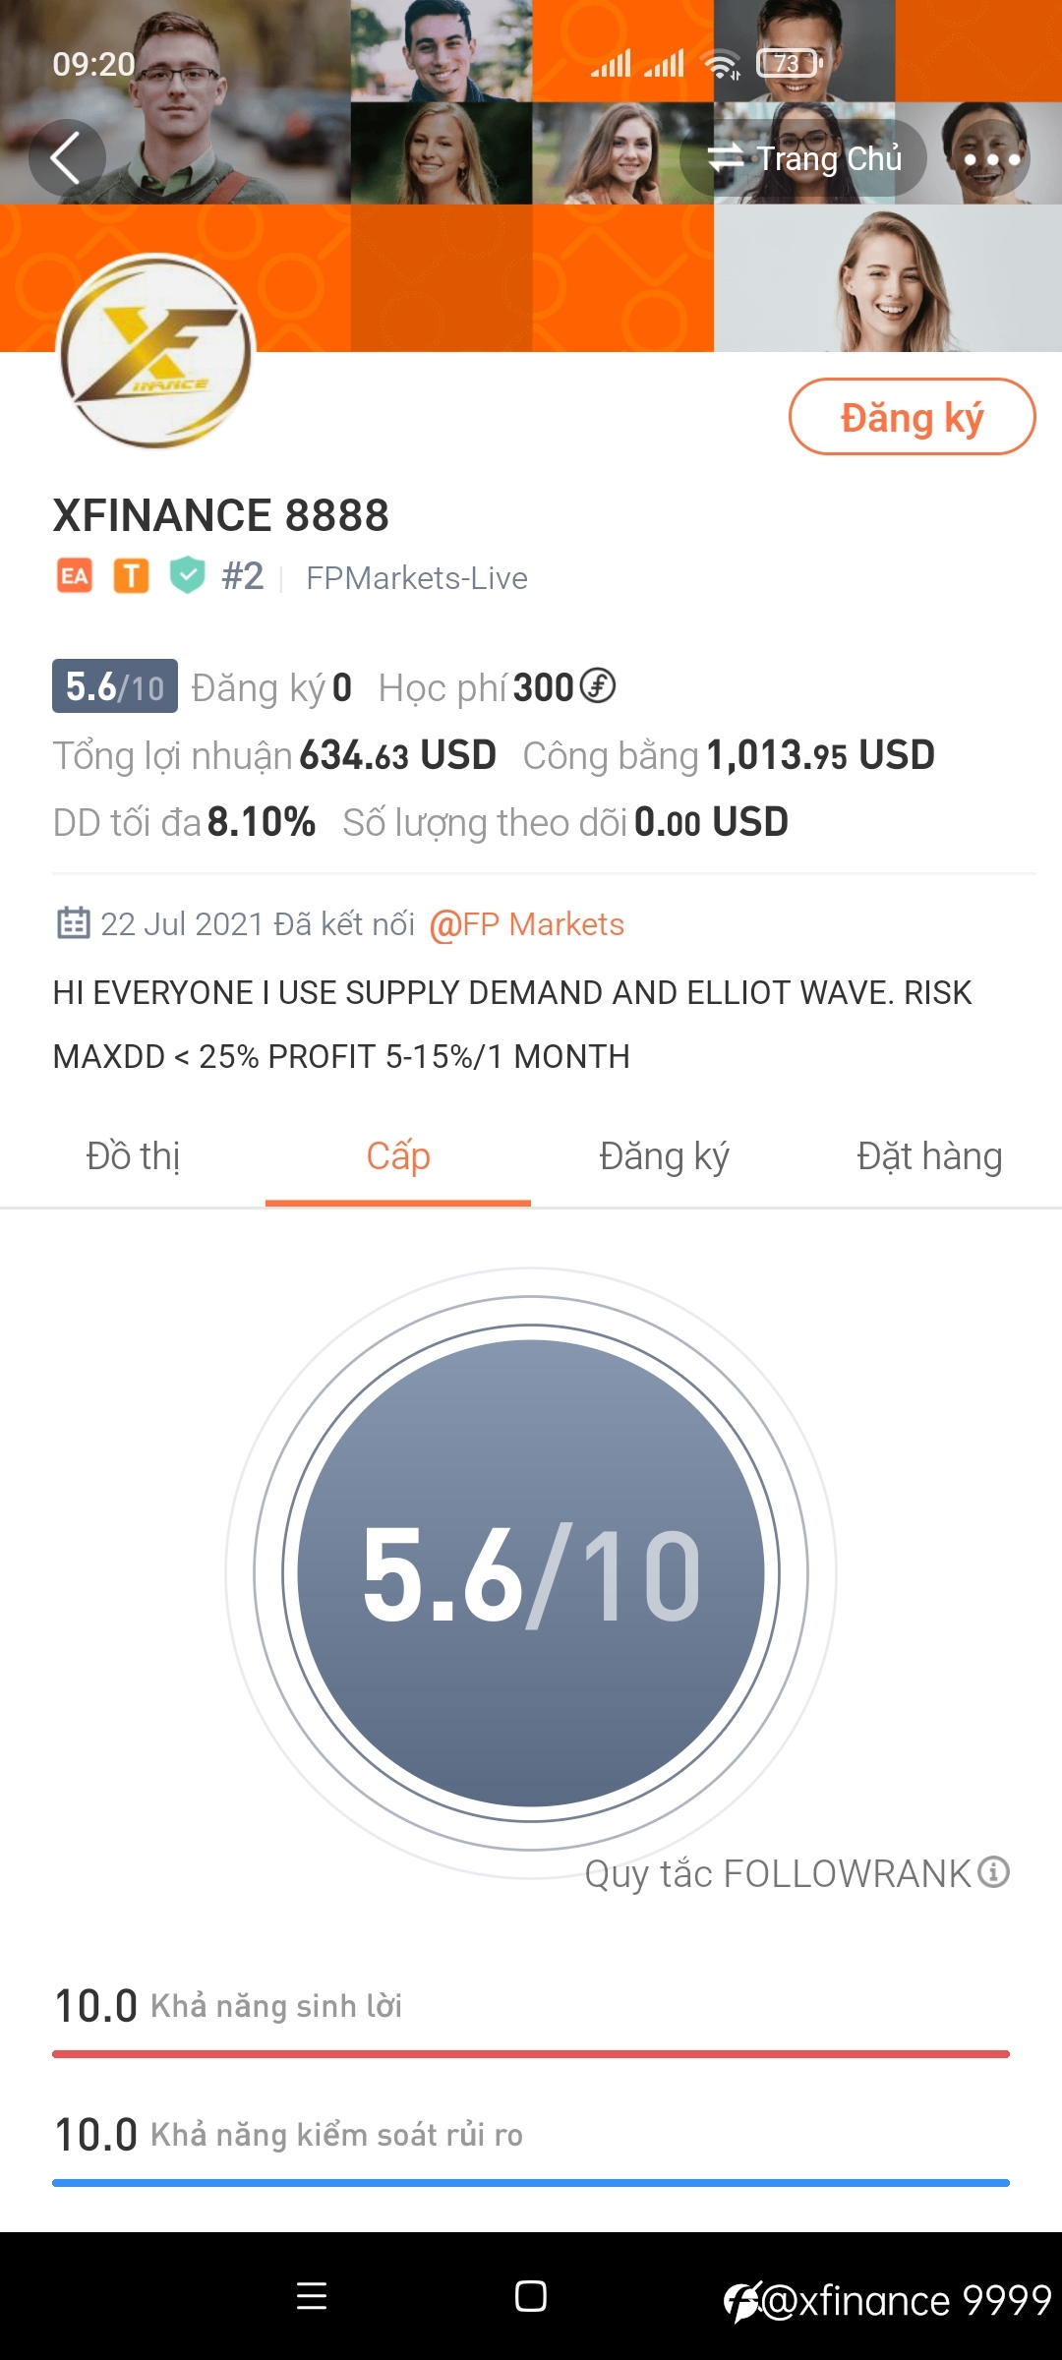Open the Đồ thị tab

[133, 1157]
